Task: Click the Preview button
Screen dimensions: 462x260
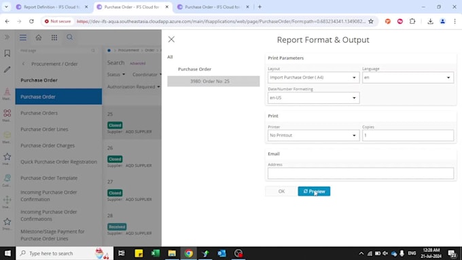Action: click(314, 191)
